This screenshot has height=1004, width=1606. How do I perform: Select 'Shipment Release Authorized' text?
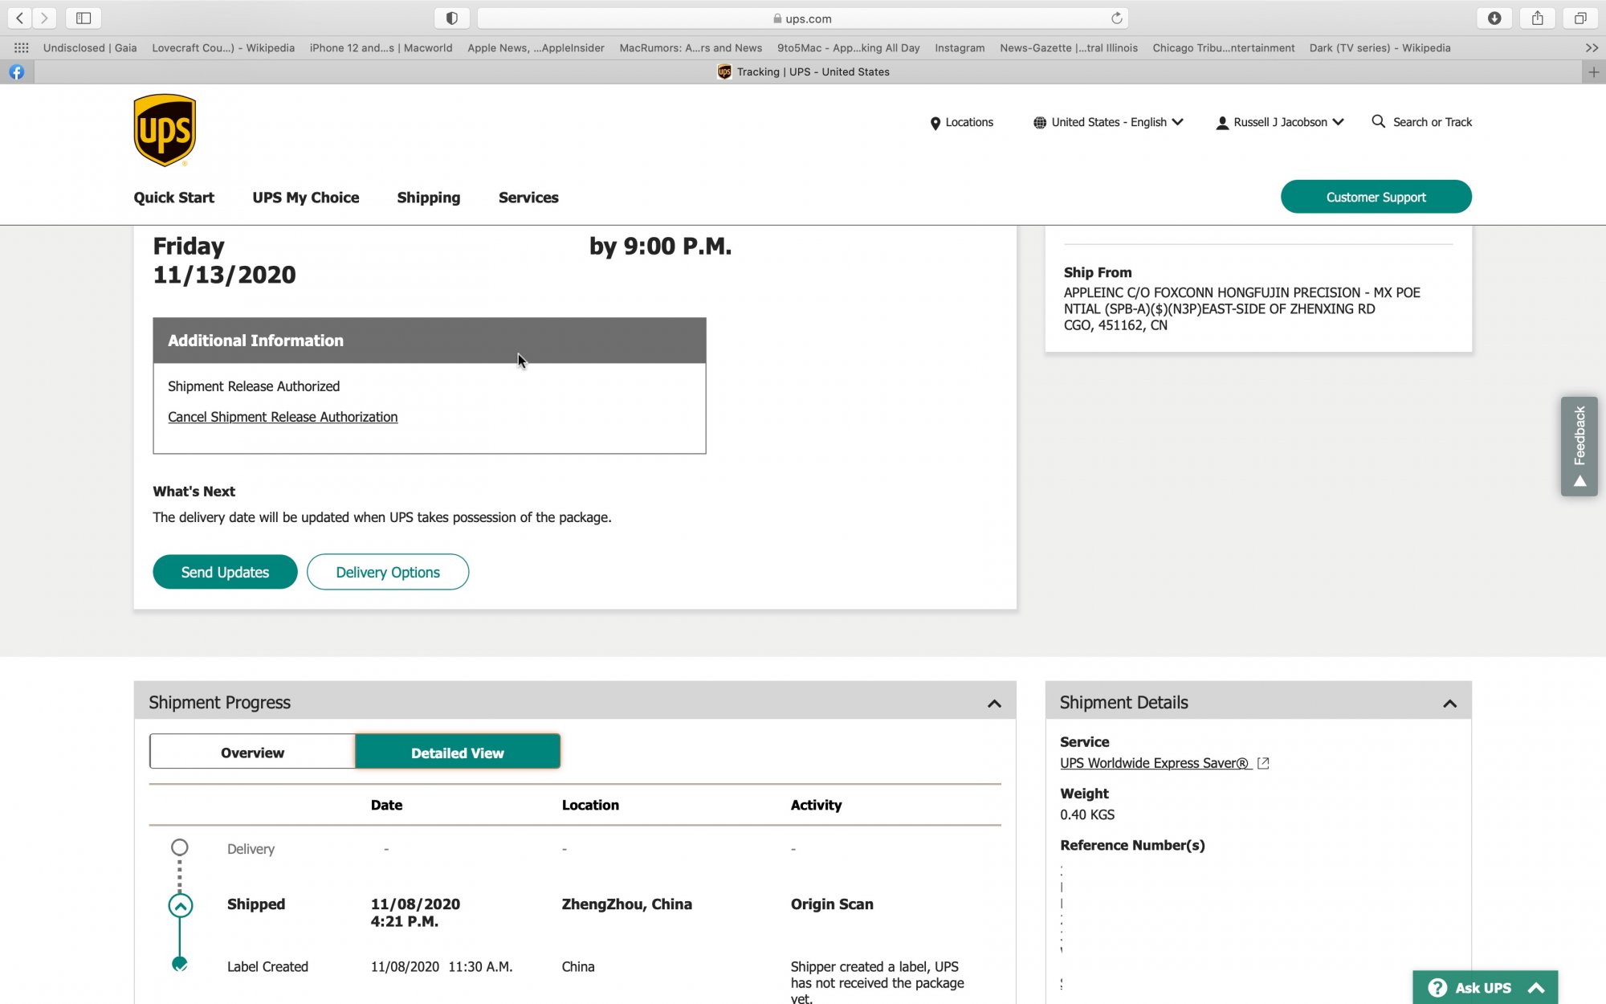tap(254, 386)
